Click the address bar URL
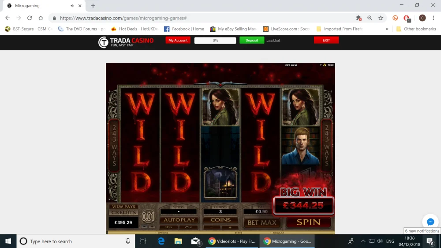 [123, 18]
